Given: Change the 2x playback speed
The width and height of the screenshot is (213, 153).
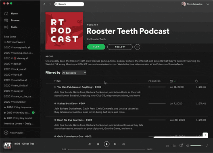Looking at the screenshot, I should pyautogui.click(x=167, y=146).
